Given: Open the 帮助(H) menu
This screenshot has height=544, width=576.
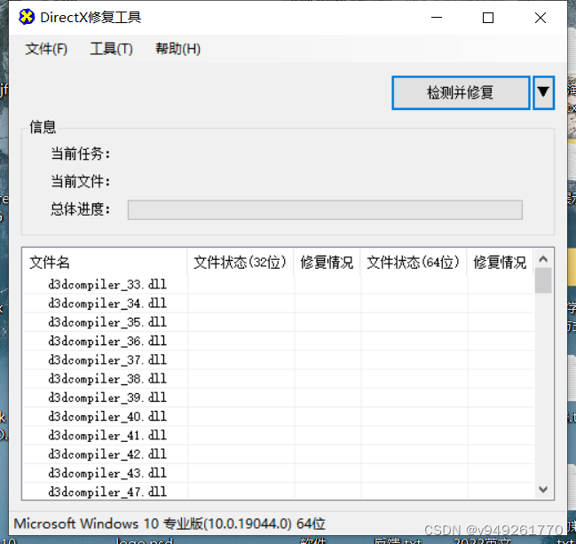Looking at the screenshot, I should tap(178, 49).
